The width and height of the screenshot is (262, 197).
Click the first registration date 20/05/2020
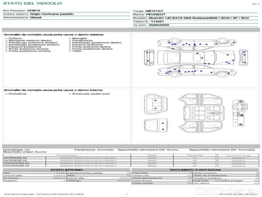tap(159, 25)
